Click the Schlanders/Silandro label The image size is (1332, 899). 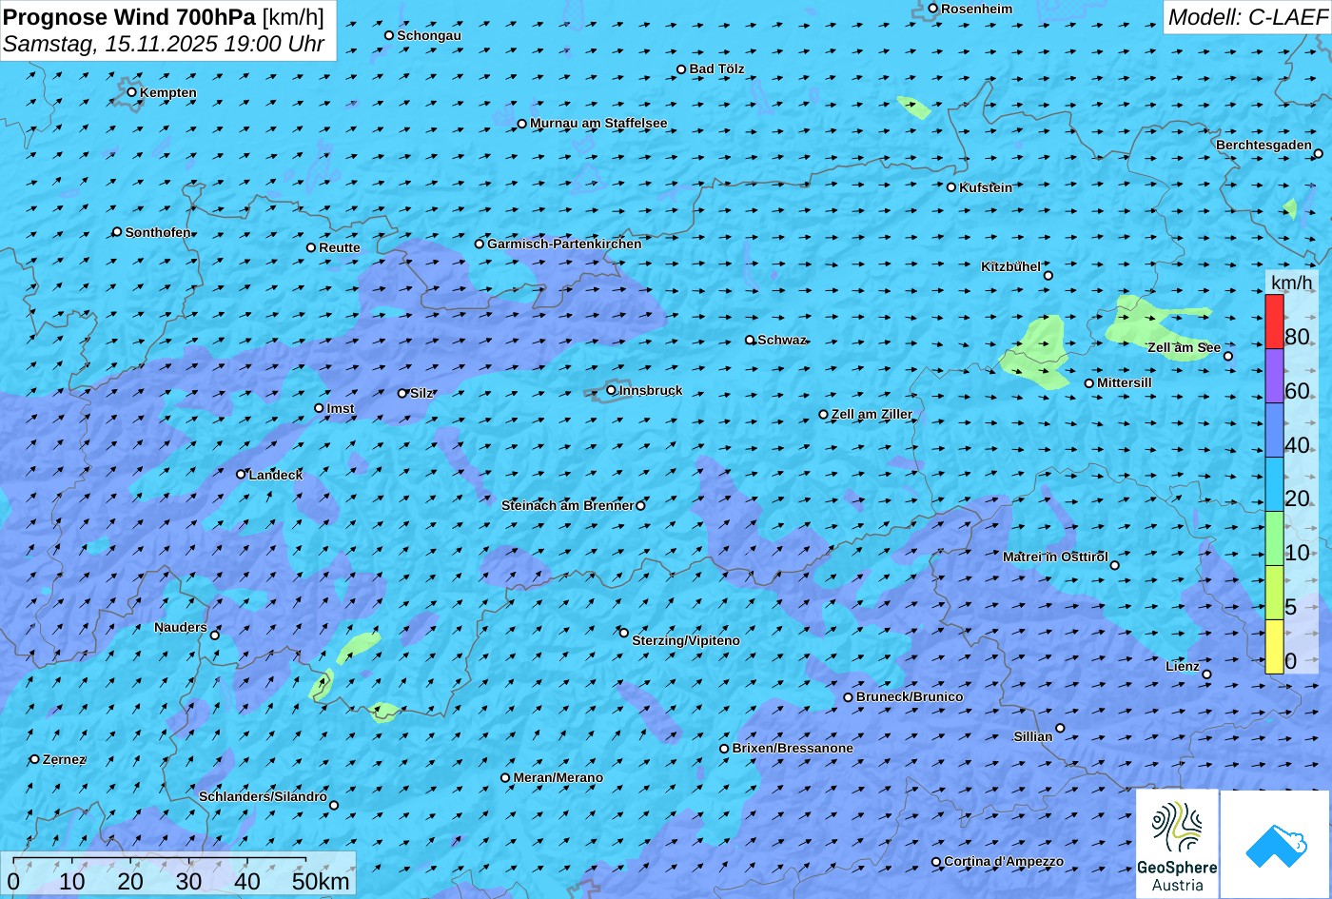[263, 796]
